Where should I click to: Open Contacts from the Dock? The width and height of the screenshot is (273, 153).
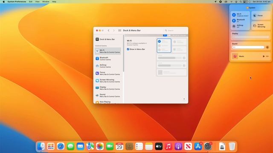(129, 146)
